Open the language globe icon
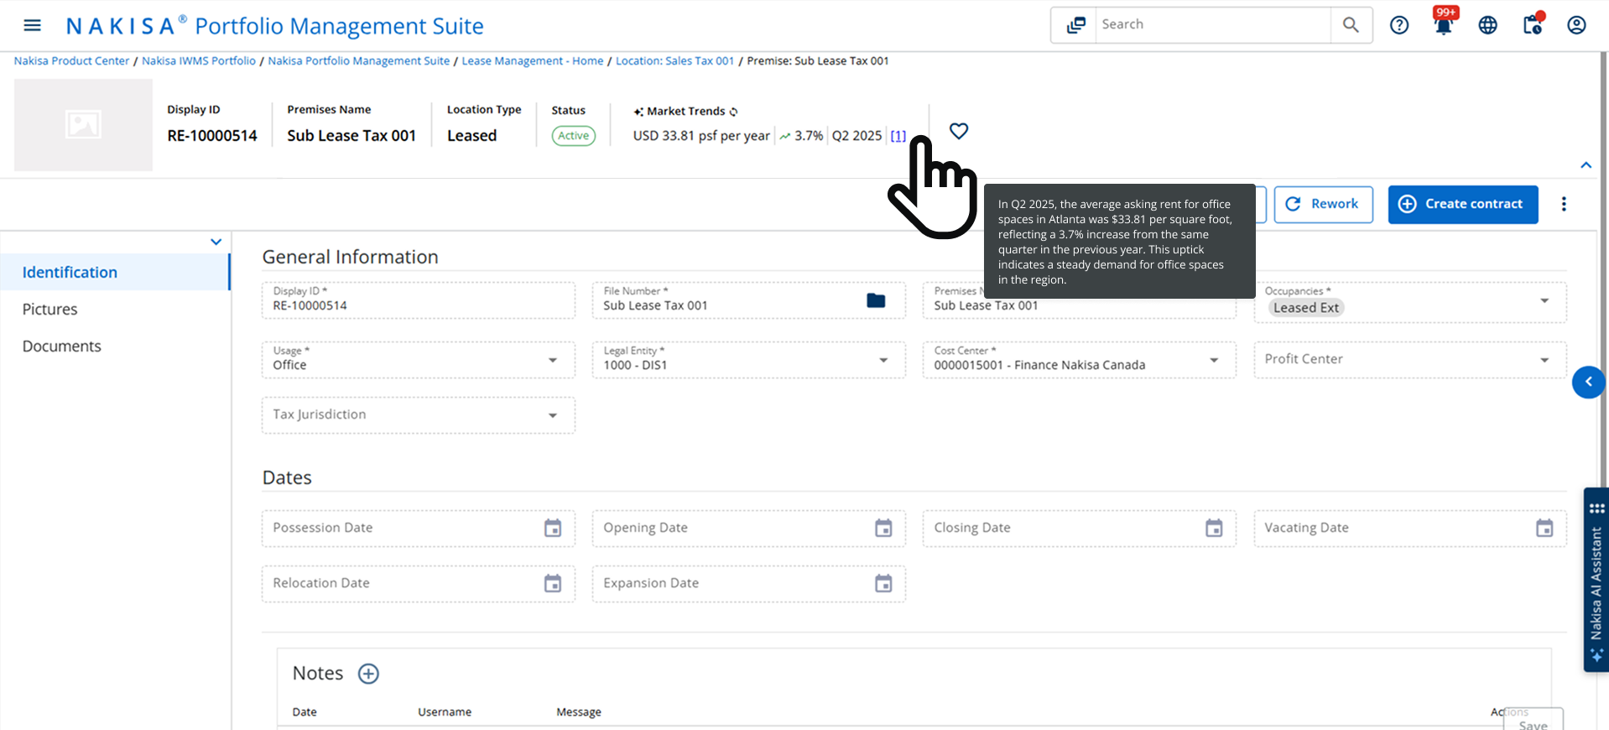The image size is (1609, 730). (x=1487, y=25)
